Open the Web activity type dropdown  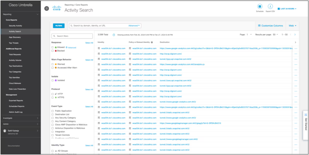point(292,26)
